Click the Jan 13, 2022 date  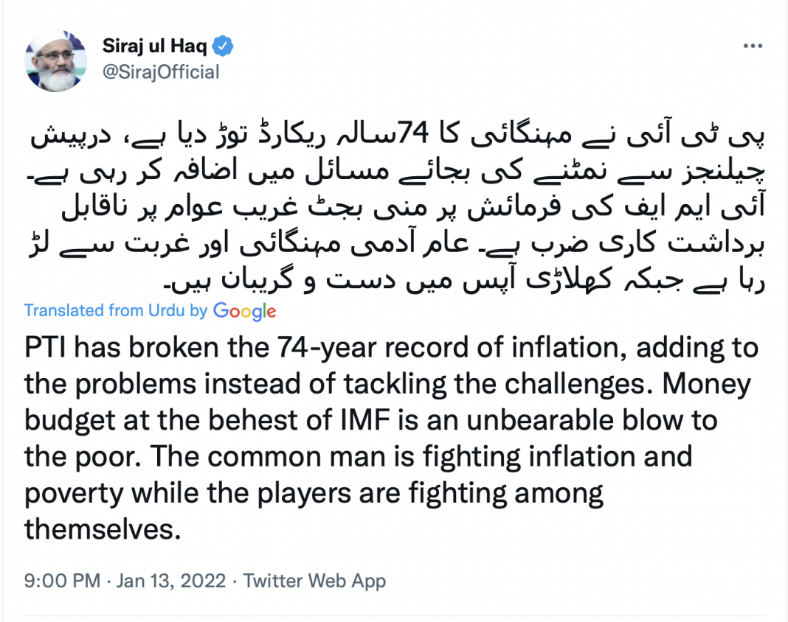click(170, 581)
